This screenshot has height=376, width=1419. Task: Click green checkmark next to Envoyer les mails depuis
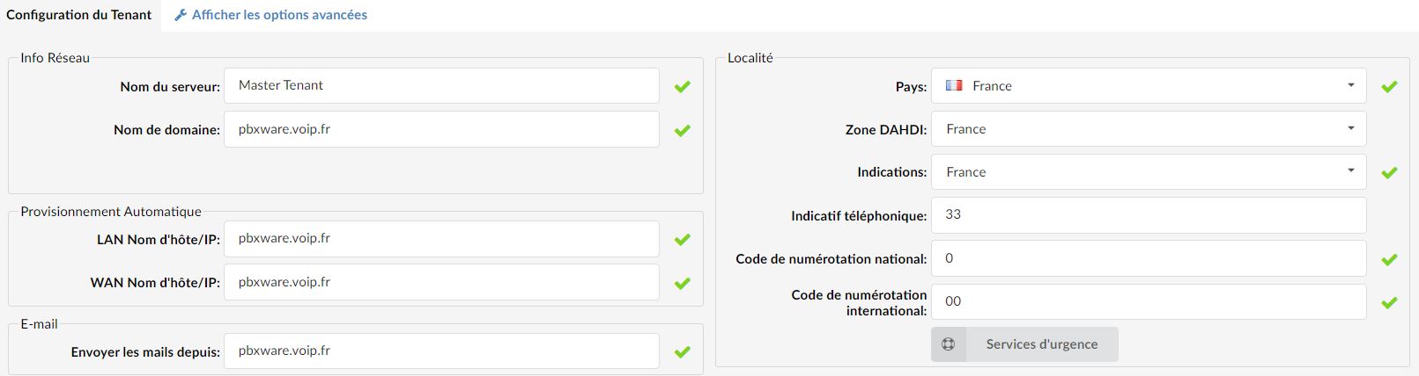(x=683, y=352)
